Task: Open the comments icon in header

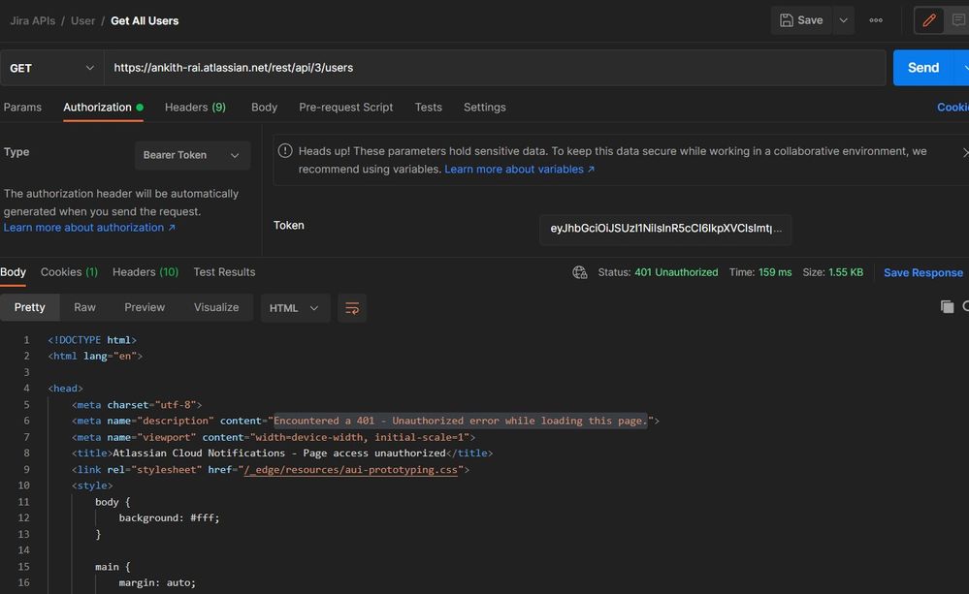Action: (x=958, y=20)
